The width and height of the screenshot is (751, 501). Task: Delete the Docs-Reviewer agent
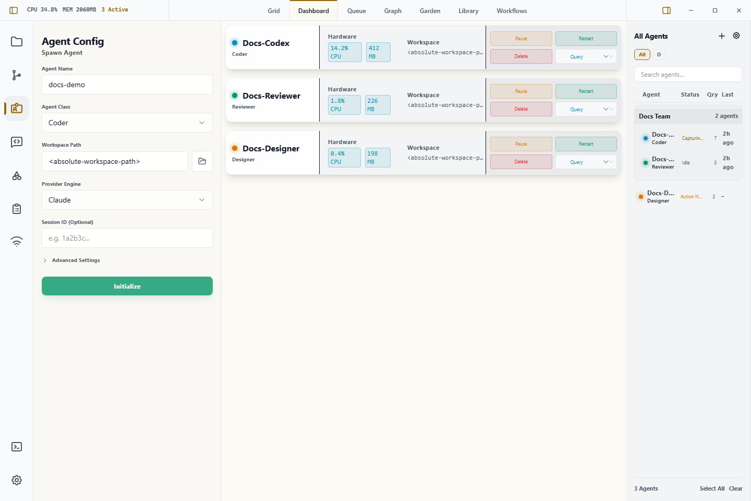[x=521, y=109]
